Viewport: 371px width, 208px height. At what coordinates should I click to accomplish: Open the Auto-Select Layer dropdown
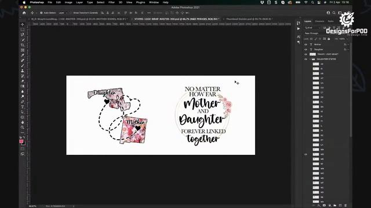click(63, 13)
